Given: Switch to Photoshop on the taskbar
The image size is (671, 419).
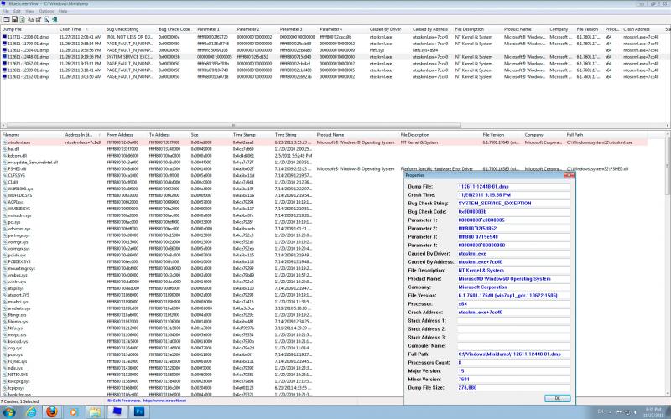Looking at the screenshot, I should (139, 411).
